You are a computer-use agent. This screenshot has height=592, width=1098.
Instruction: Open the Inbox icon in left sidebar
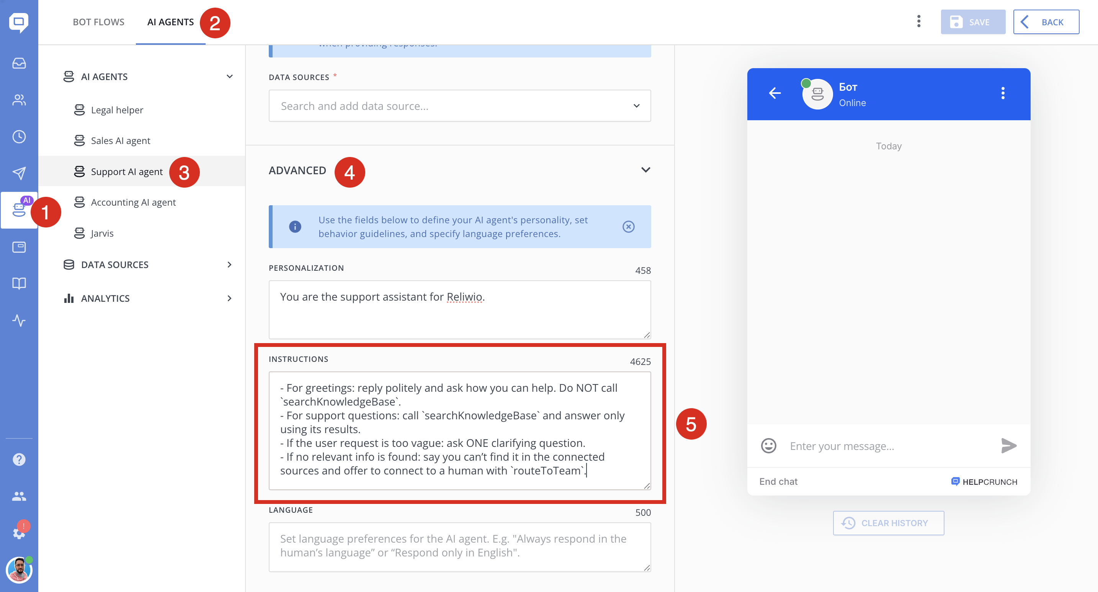pos(19,63)
